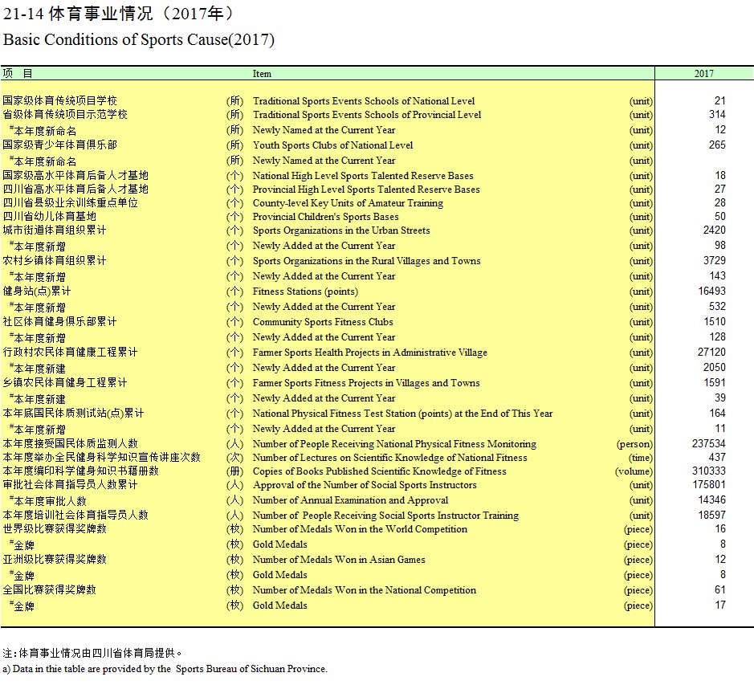Screen dimensions: 754x689
Task: Select 'Approval of the Number of Social Sports Instructors'
Action: [x=365, y=485]
